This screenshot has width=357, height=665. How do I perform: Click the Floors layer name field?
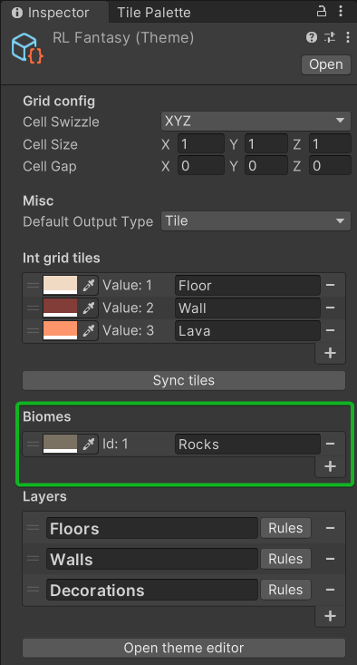coord(152,528)
